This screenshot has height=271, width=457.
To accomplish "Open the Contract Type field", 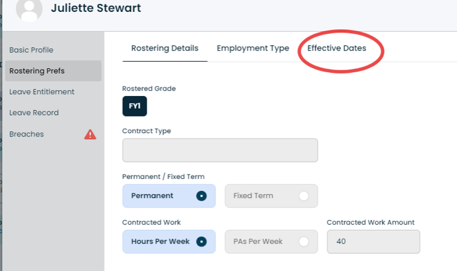I will coord(220,150).
